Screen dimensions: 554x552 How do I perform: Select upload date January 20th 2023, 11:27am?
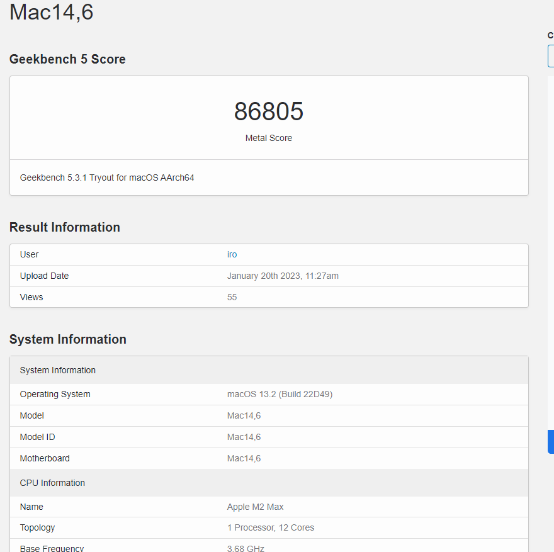click(283, 276)
